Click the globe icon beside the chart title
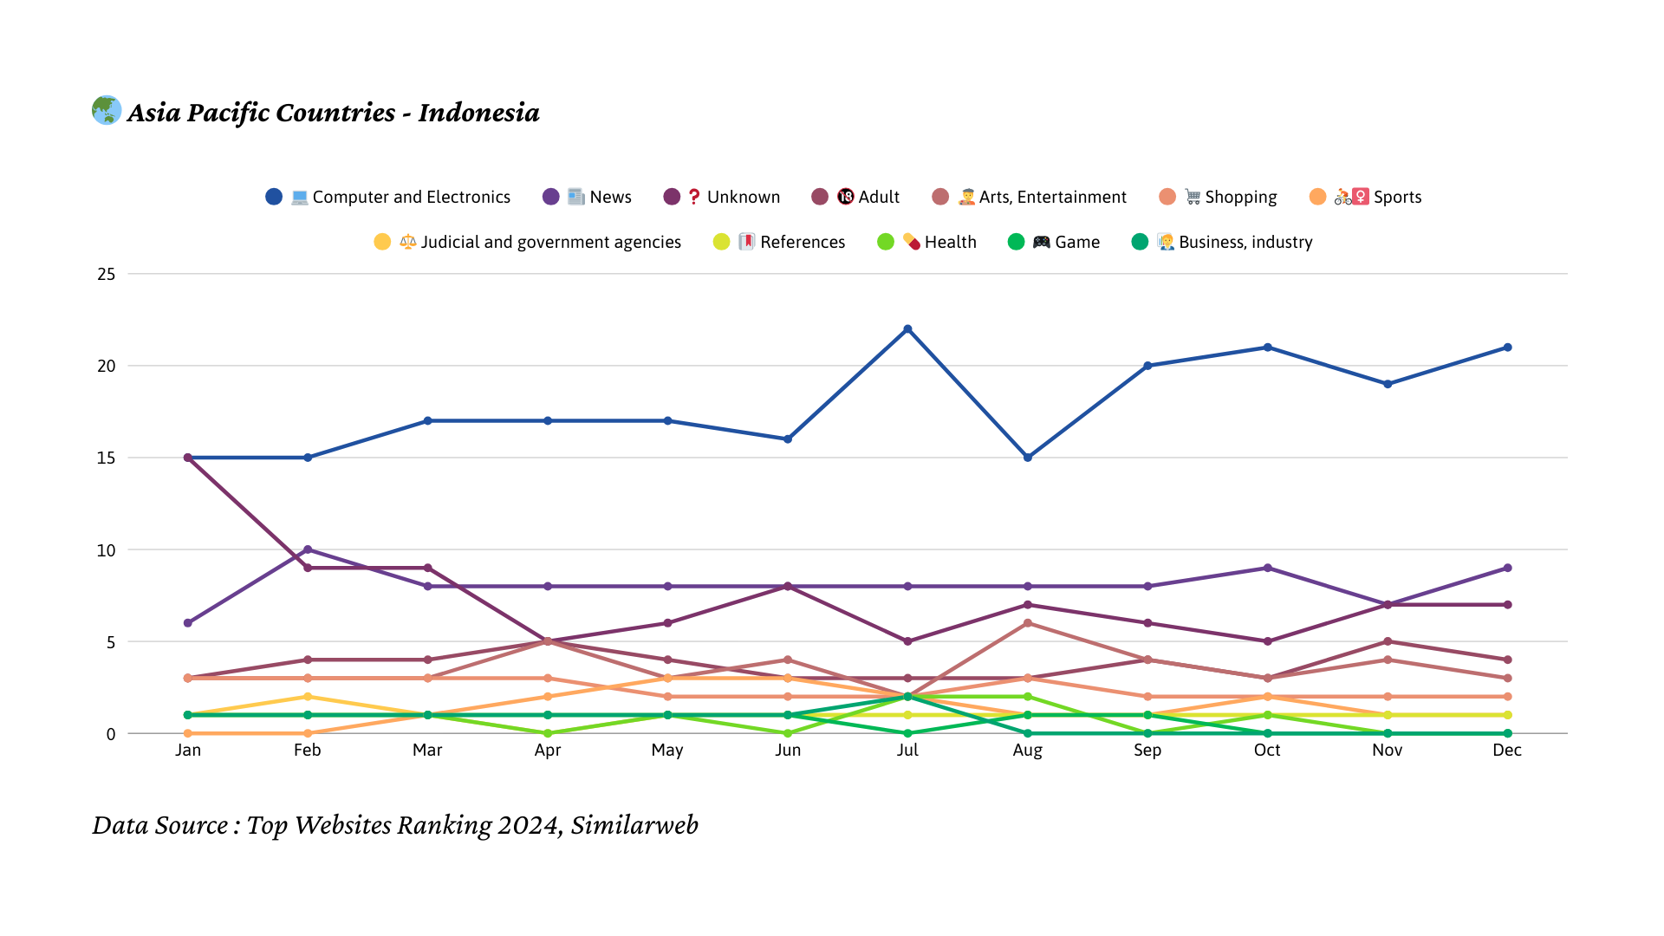Image resolution: width=1664 pixels, height=936 pixels. pos(107,111)
